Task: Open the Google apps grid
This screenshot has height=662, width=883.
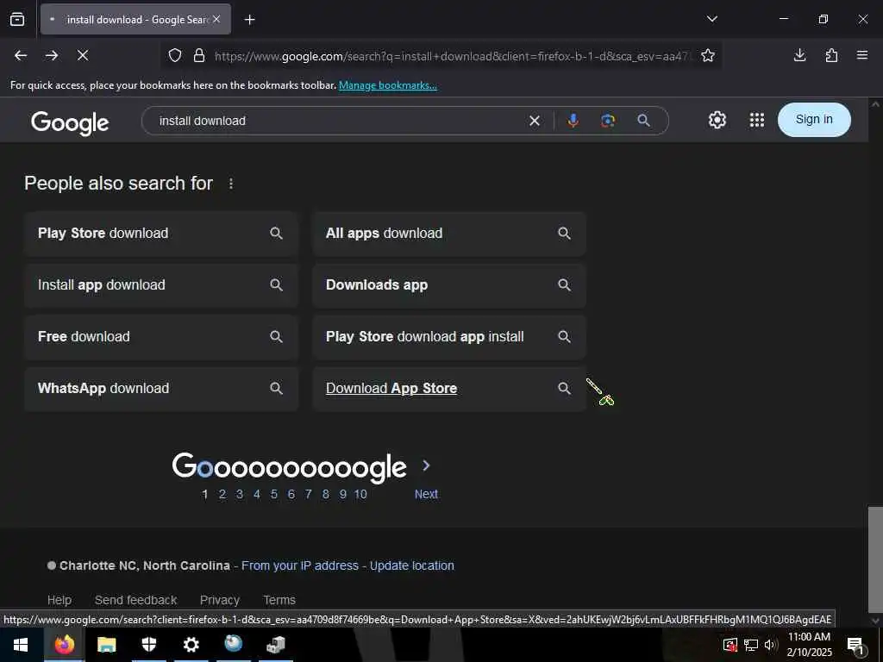Action: pyautogui.click(x=757, y=120)
